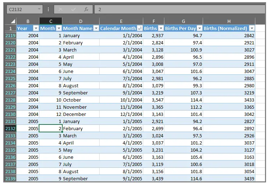270x186 pixels.
Task: Click date cell 9/1/2005
Action: [121, 178]
